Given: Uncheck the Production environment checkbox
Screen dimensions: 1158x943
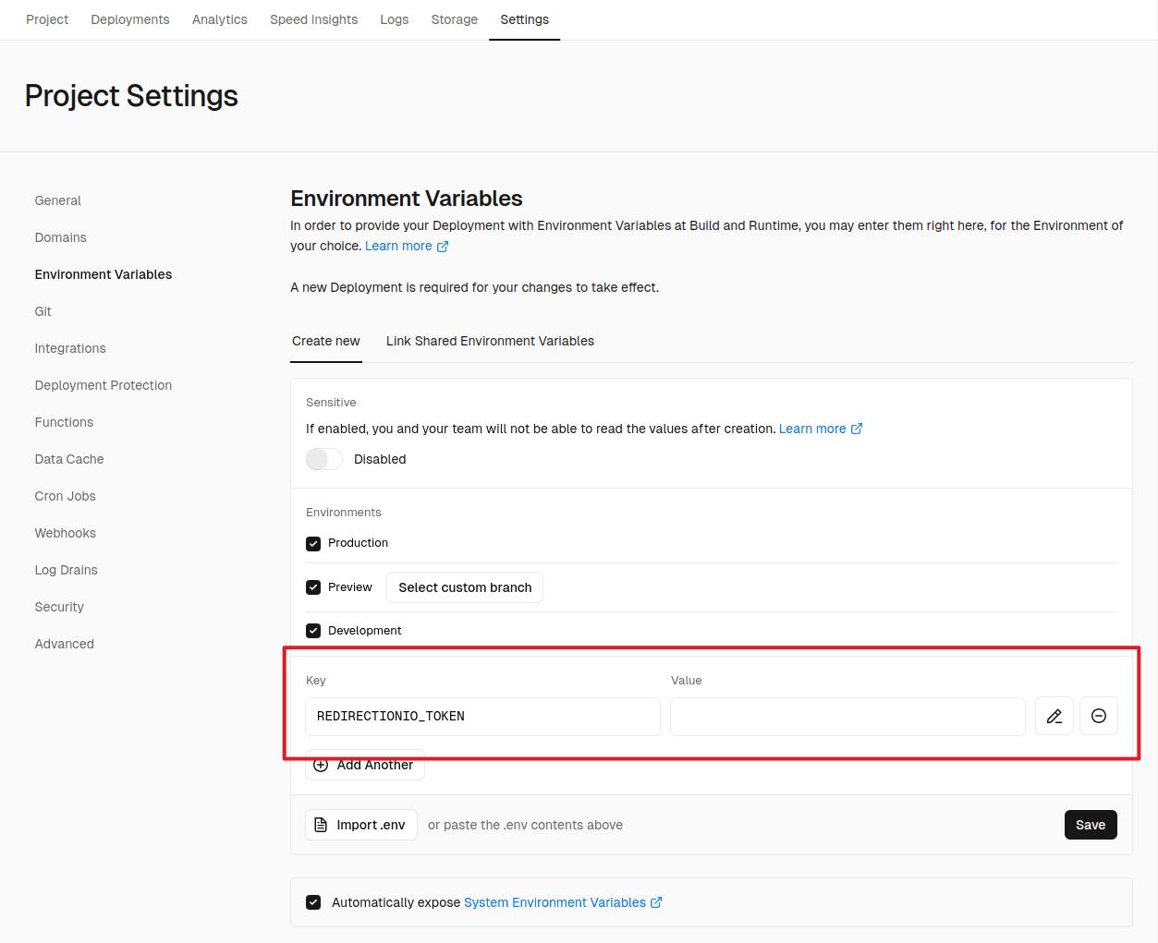Looking at the screenshot, I should click(x=313, y=543).
